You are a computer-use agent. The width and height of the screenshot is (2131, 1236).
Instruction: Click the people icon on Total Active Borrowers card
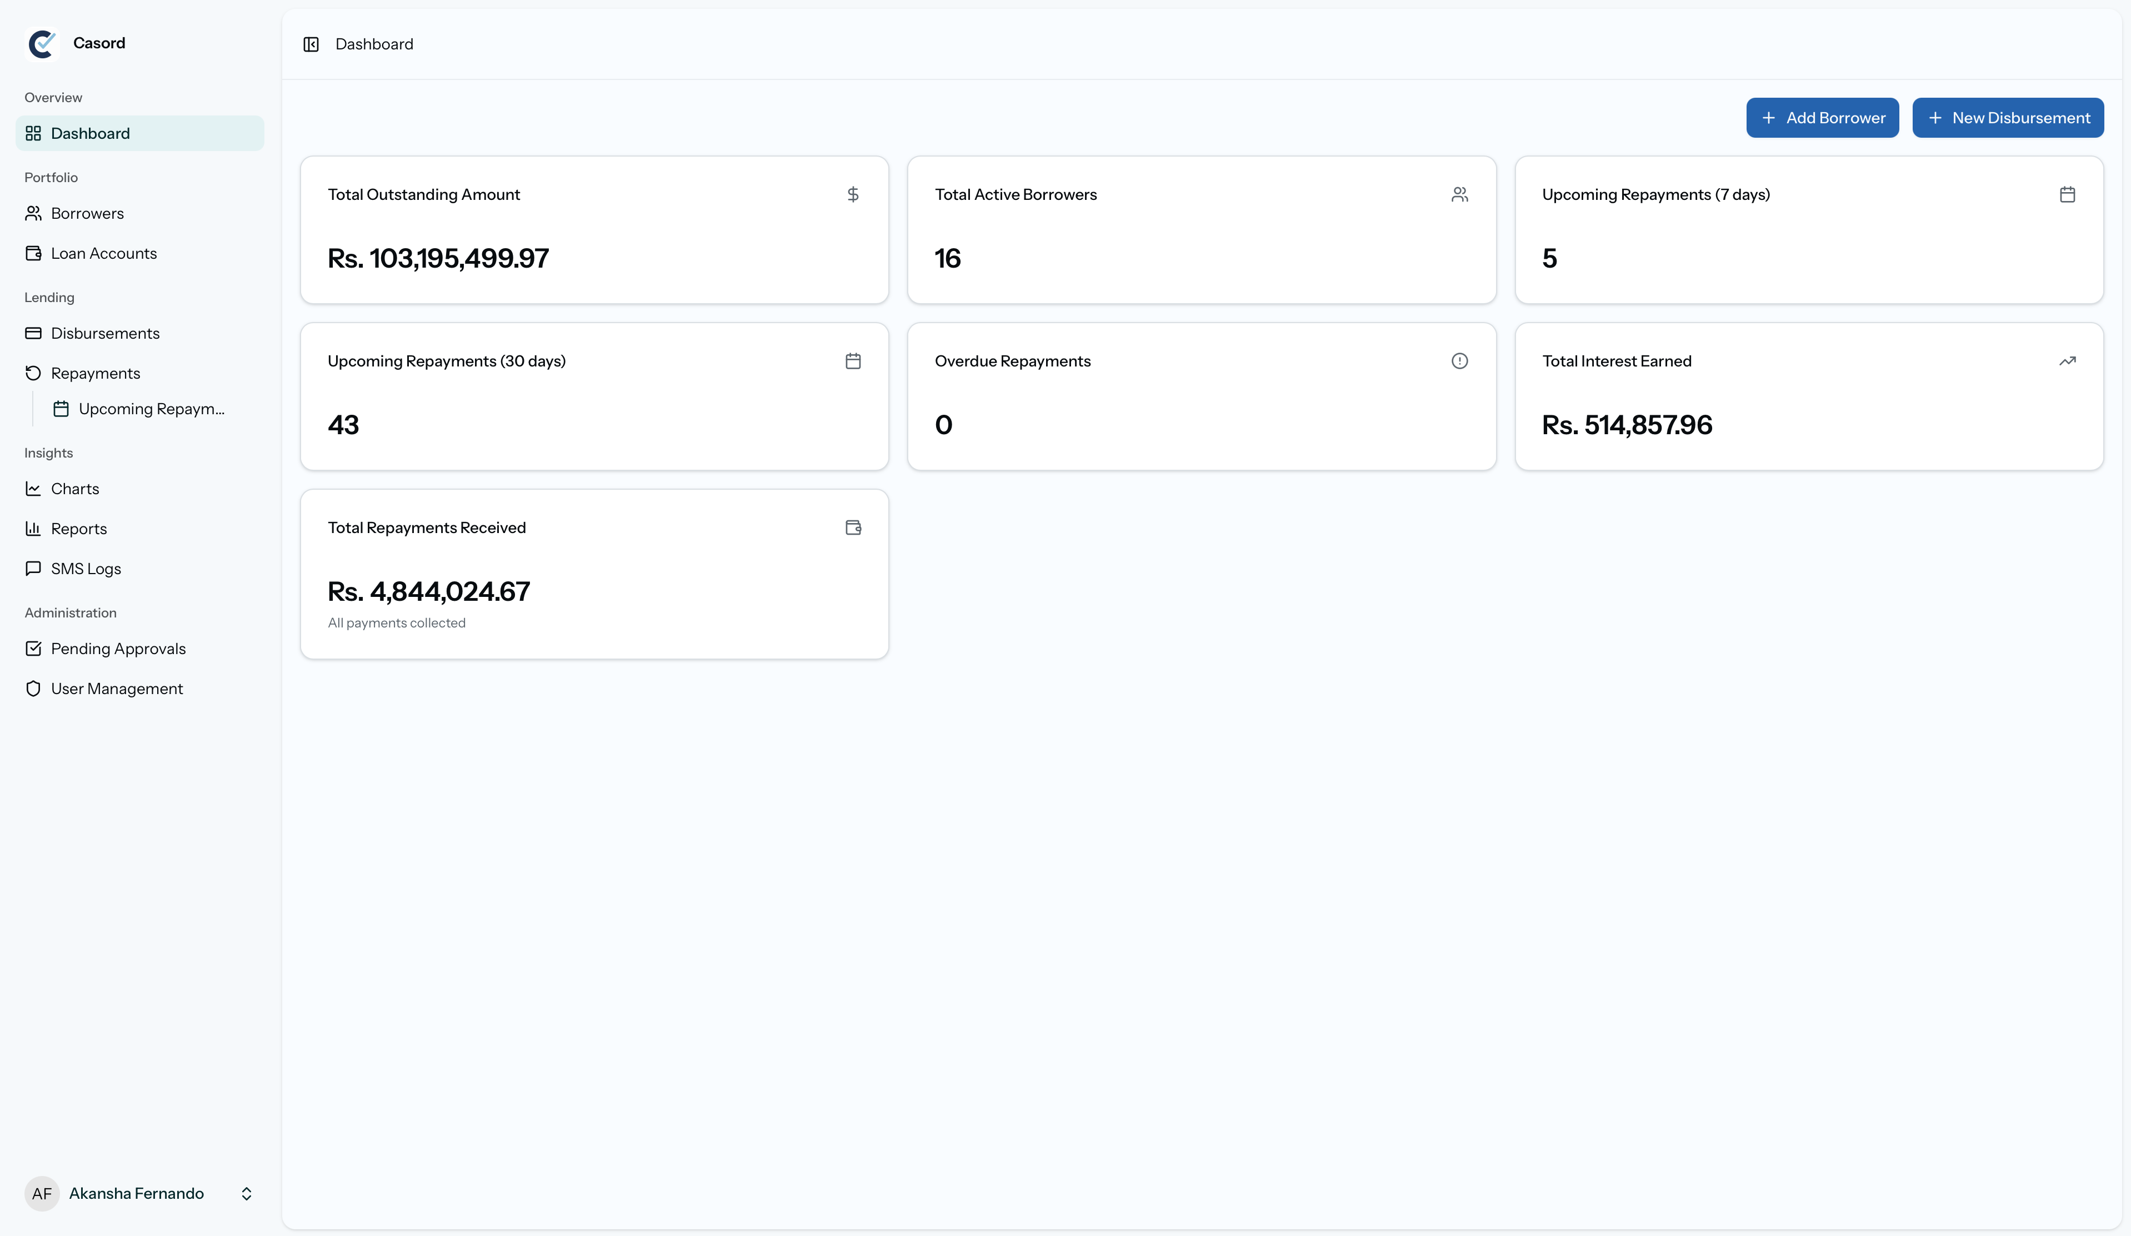[1459, 194]
